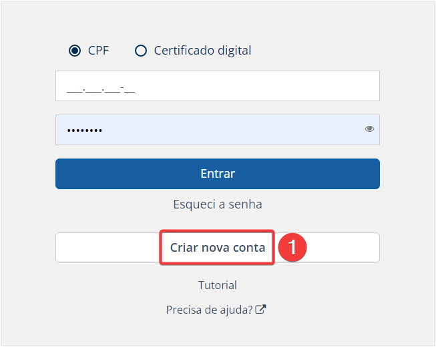436x347 pixels.
Task: Click the word "Entrar" on the login button
Action: tap(218, 174)
